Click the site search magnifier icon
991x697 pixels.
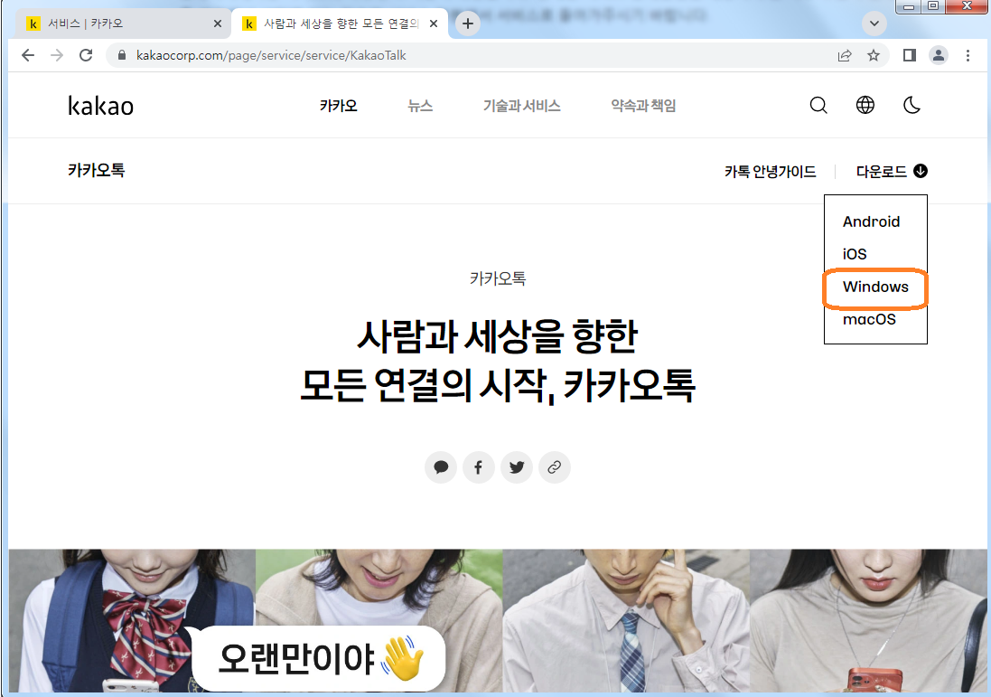(x=818, y=105)
